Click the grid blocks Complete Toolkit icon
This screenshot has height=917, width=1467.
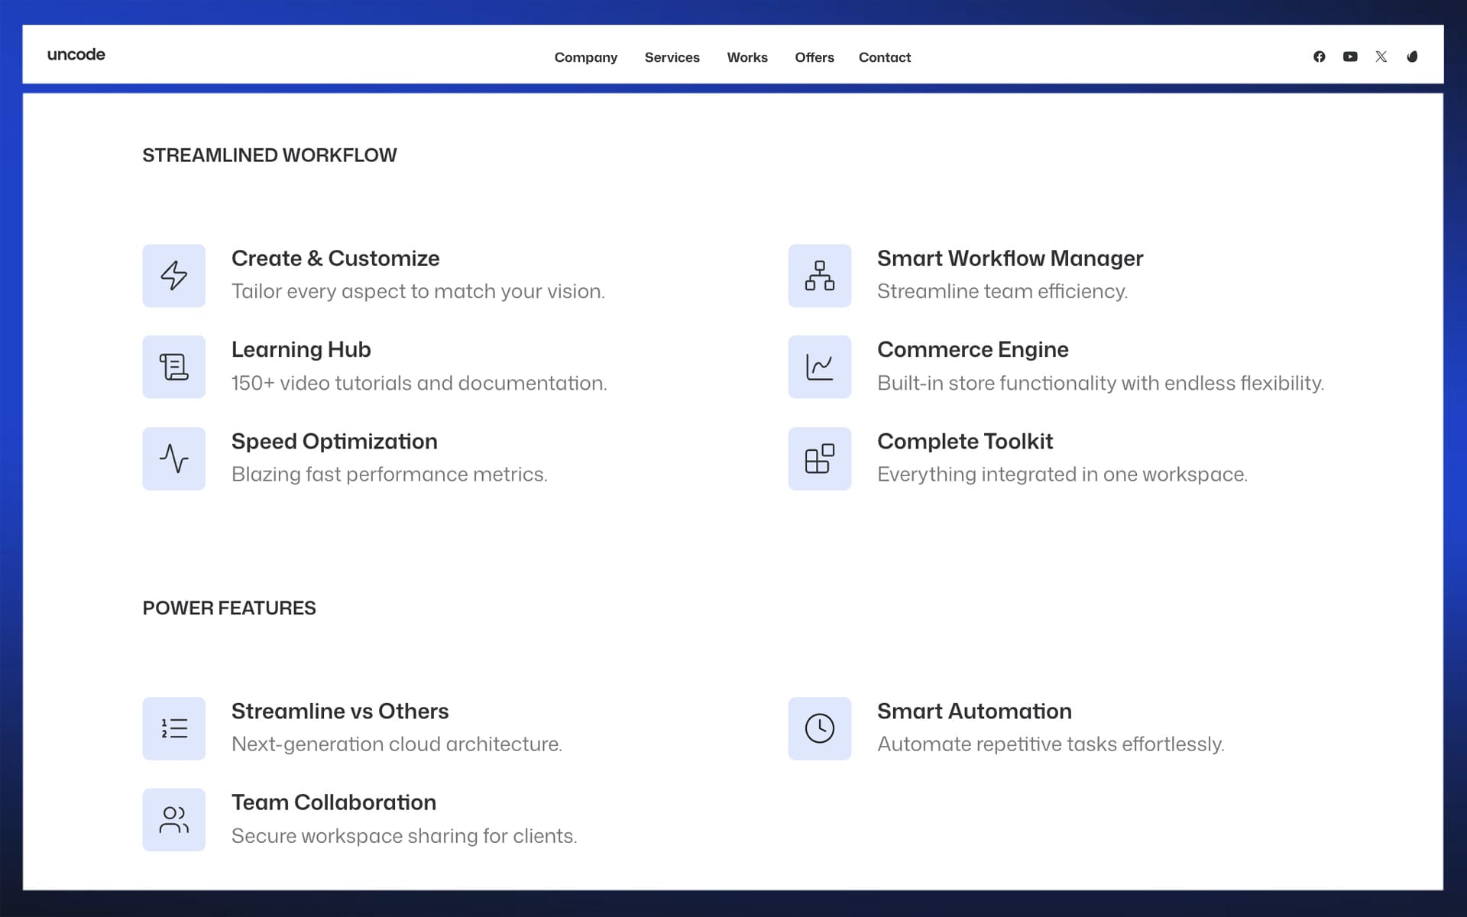click(x=819, y=458)
